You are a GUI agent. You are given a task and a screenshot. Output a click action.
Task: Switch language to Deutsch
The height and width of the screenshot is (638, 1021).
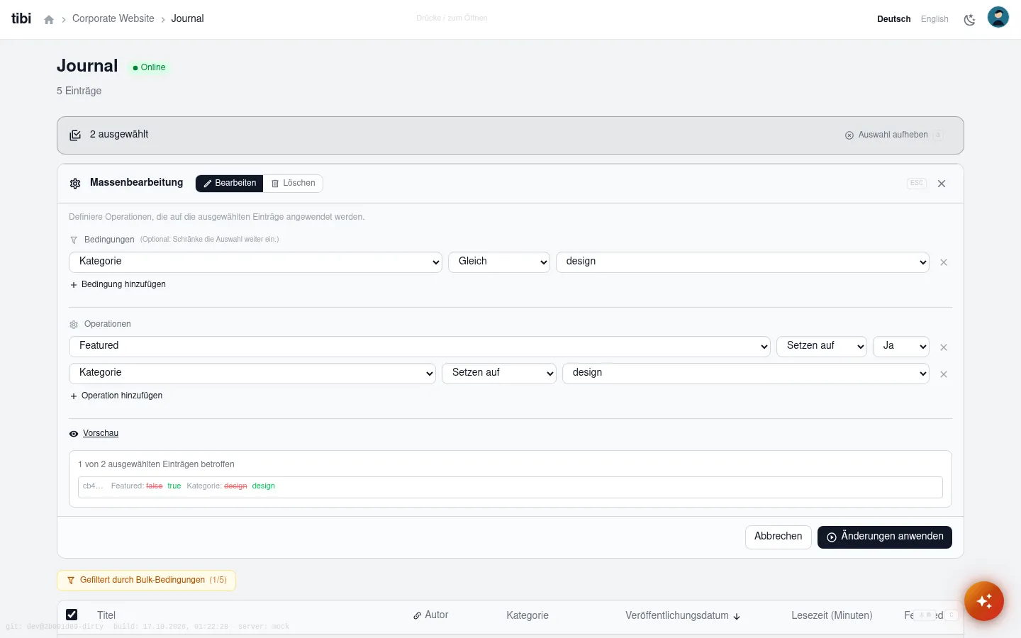click(x=894, y=19)
